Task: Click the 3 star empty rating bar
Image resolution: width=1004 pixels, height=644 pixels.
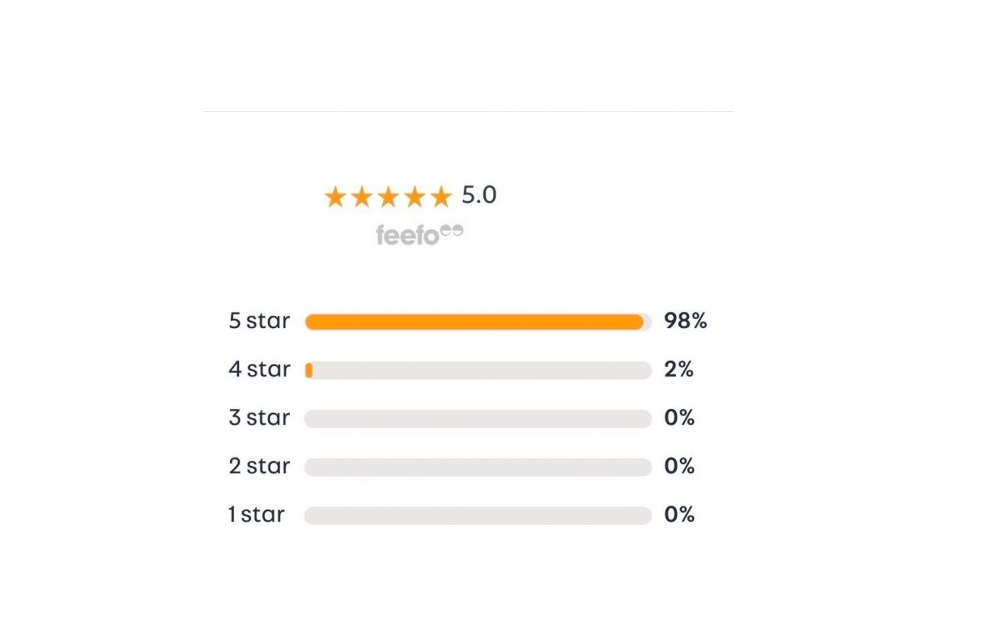Action: 478,419
